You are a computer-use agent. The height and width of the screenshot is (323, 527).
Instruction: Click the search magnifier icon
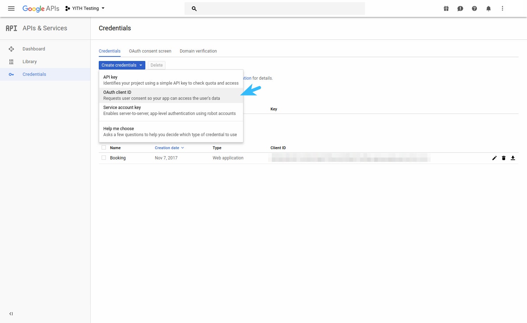point(194,8)
